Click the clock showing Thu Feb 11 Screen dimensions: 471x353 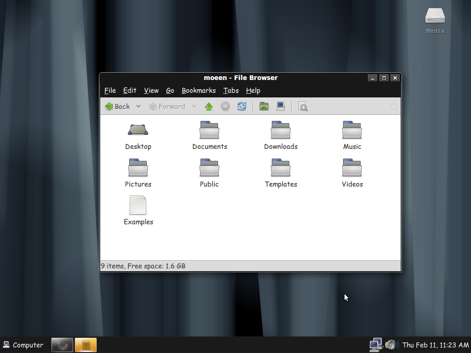(x=436, y=345)
